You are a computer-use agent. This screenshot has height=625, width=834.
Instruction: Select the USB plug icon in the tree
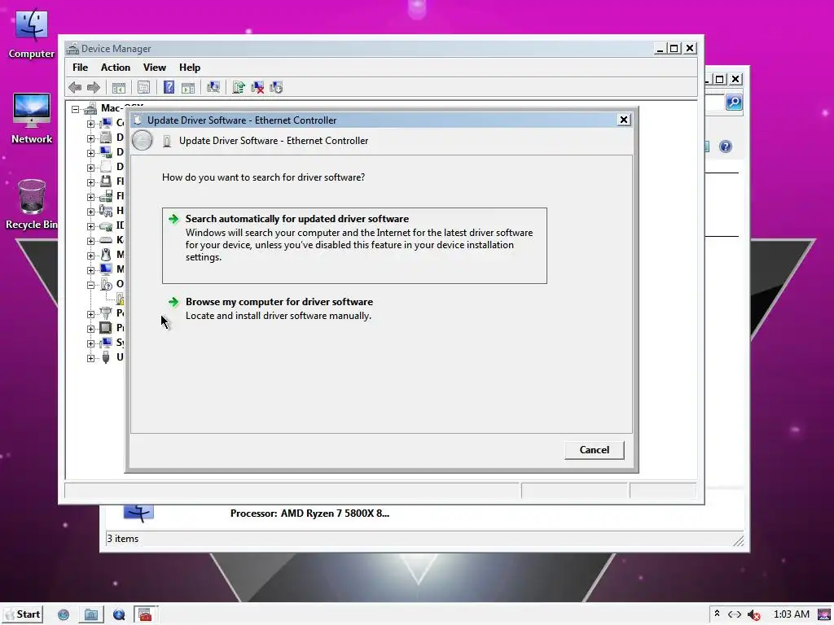click(106, 357)
